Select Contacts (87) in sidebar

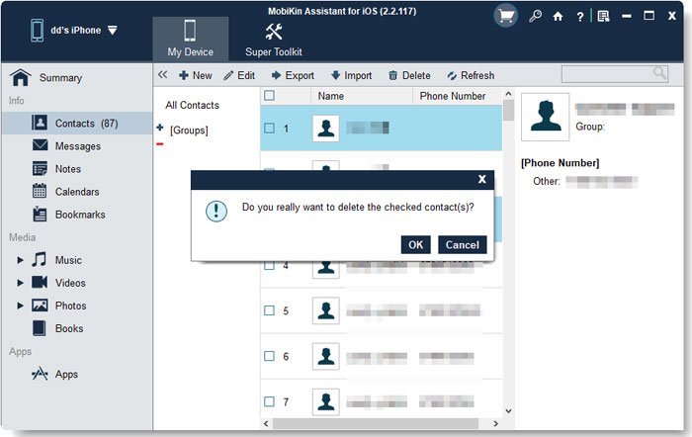77,124
